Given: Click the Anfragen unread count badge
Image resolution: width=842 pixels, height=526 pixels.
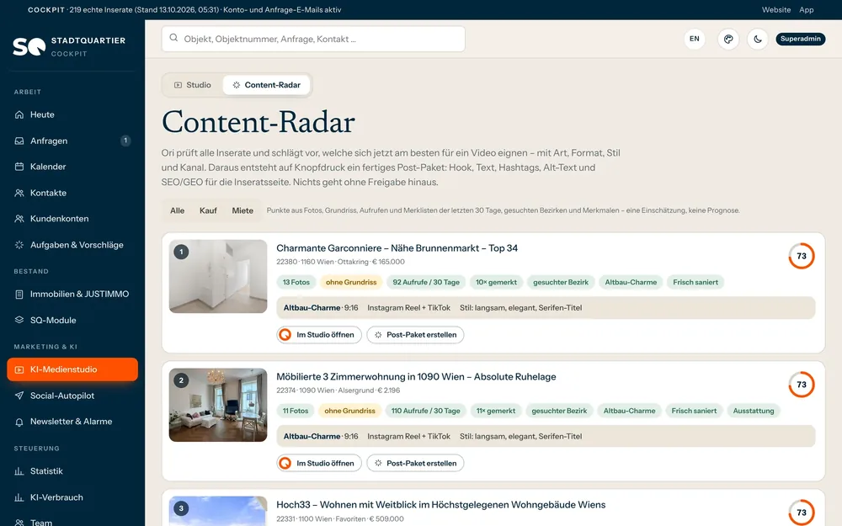Looking at the screenshot, I should click(x=125, y=141).
